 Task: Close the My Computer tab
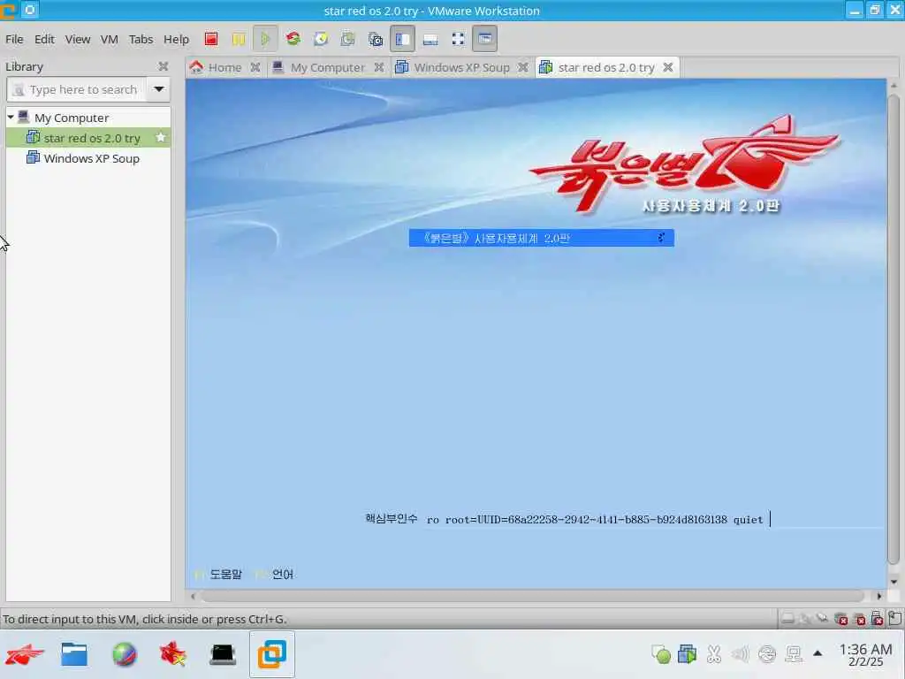point(379,67)
